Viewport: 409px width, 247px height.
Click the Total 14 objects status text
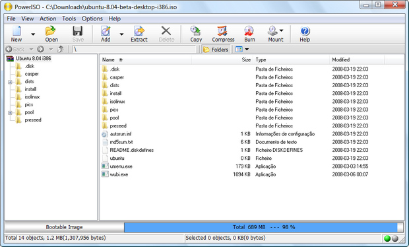point(55,238)
